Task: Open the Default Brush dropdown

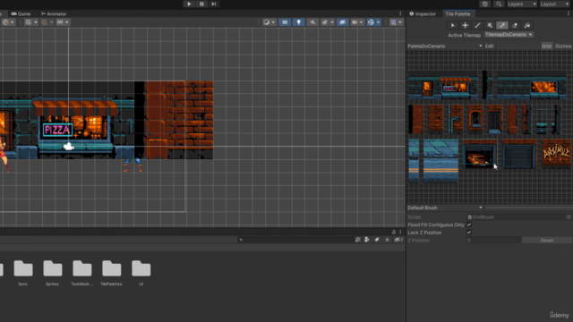Action: tap(445, 208)
